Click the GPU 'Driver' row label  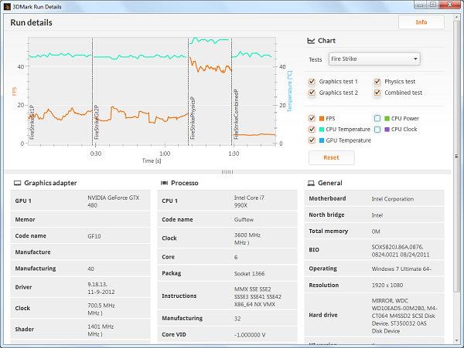(23, 287)
